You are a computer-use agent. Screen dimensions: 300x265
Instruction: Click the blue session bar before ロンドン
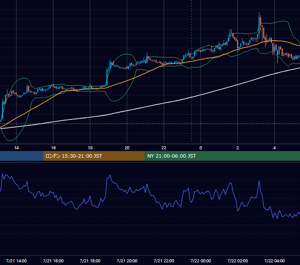coord(22,156)
